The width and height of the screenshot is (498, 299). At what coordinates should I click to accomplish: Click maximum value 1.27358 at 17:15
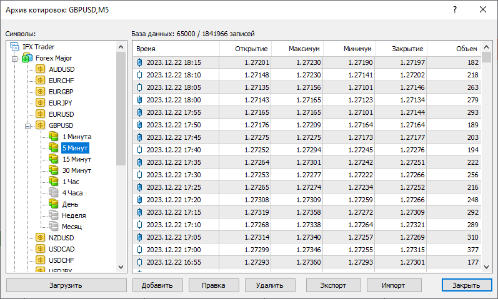(309, 212)
